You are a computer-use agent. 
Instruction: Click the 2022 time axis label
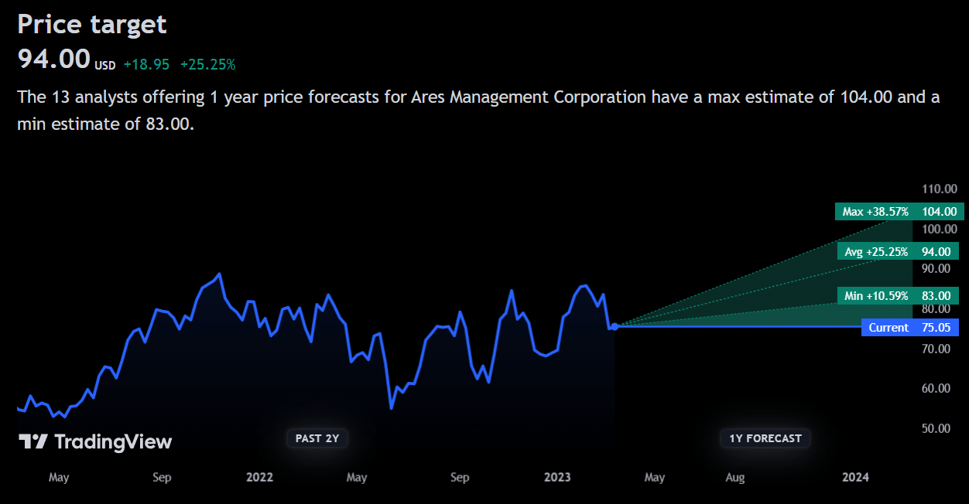pyautogui.click(x=260, y=477)
